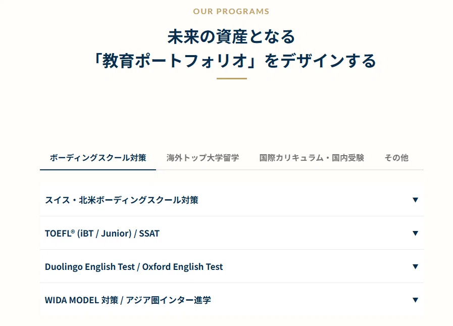Select the 国際カリキュラム・国内受験 tab
The height and width of the screenshot is (326, 453).
(312, 158)
